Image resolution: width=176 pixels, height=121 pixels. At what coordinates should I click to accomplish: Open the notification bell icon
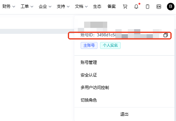(x=136, y=7)
